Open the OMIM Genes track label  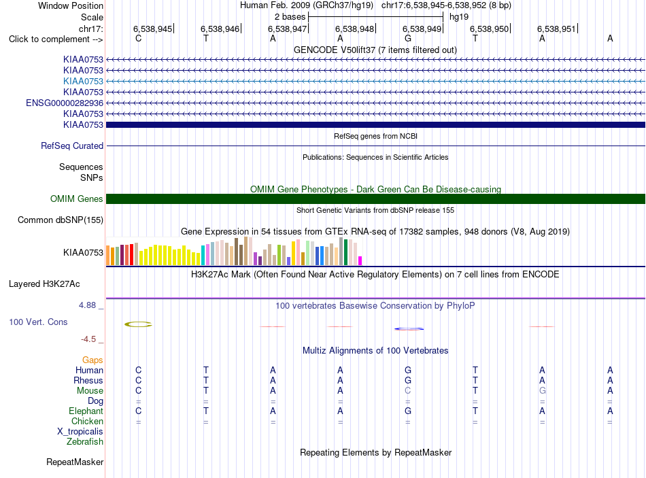point(77,199)
